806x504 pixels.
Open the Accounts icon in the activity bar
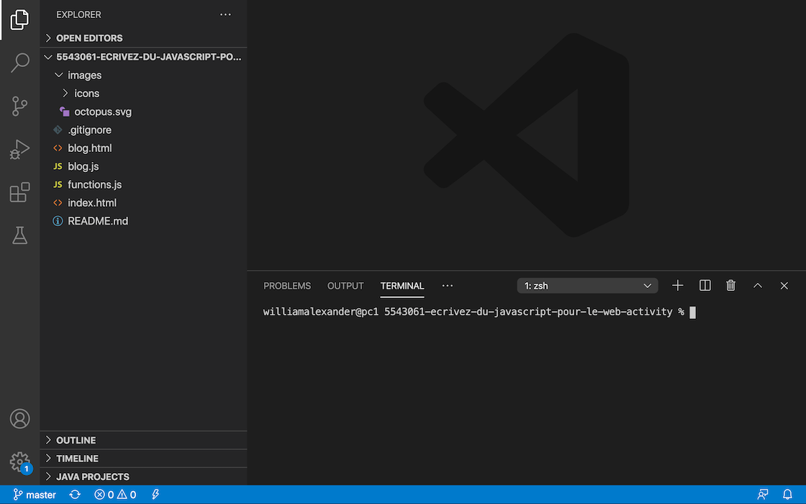pos(19,418)
